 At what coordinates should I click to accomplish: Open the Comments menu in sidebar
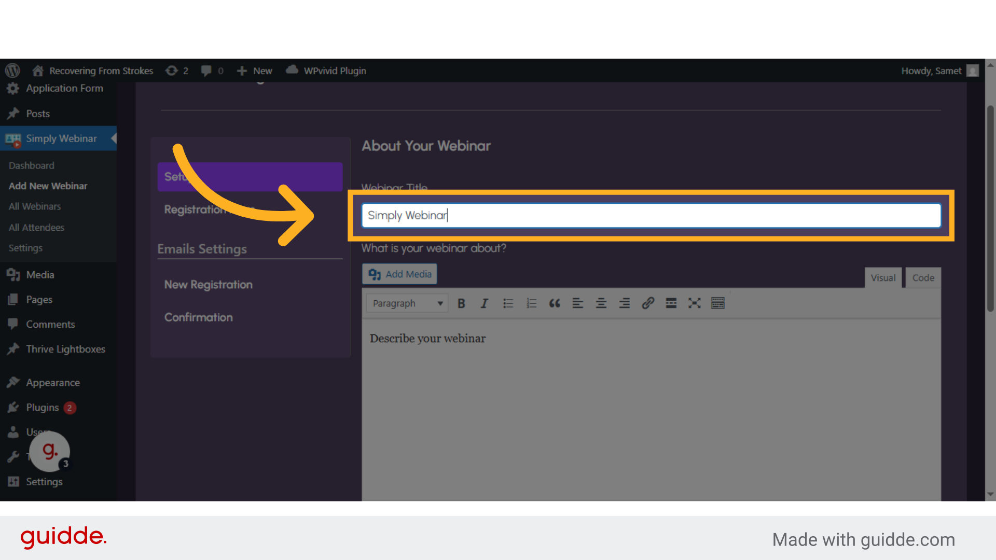pyautogui.click(x=50, y=324)
